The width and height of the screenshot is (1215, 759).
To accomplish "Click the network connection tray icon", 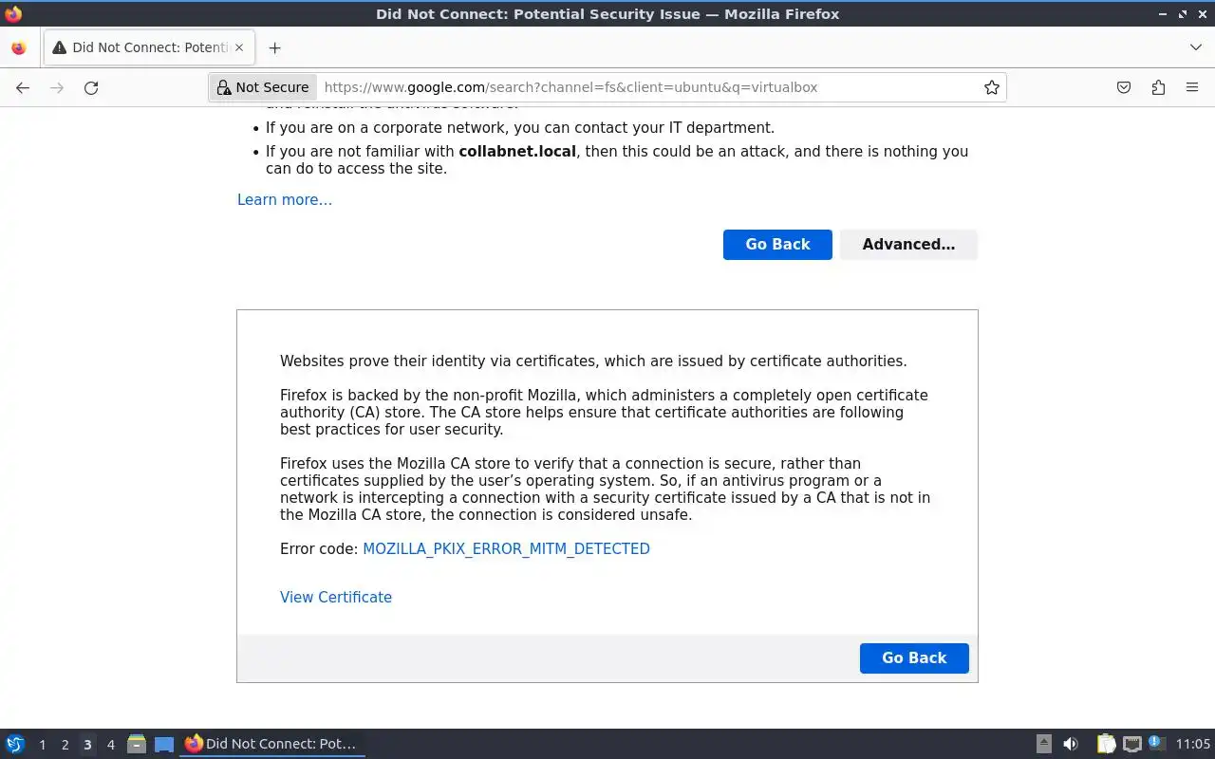I will (x=1131, y=744).
